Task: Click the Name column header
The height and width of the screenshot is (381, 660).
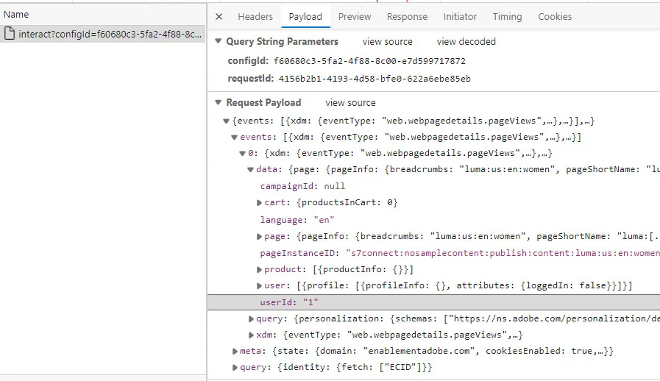Action: tap(103, 14)
